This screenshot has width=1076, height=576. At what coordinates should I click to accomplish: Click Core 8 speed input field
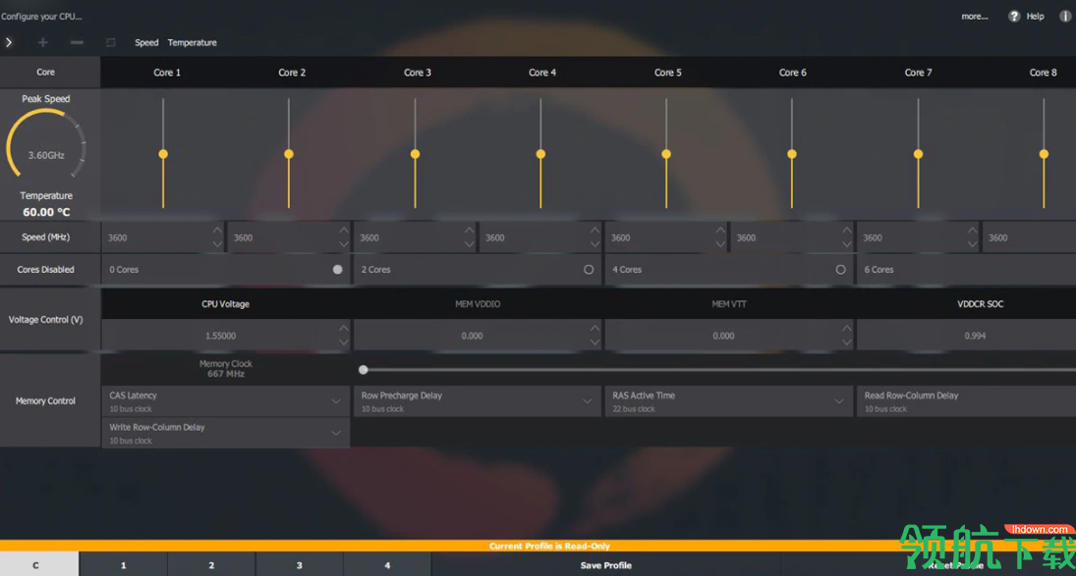point(1030,237)
